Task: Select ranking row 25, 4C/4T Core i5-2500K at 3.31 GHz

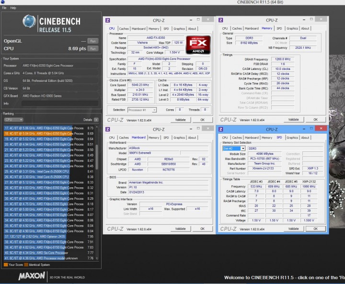Action: [x=49, y=171]
